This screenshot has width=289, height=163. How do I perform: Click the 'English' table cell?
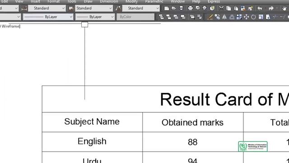click(92, 142)
